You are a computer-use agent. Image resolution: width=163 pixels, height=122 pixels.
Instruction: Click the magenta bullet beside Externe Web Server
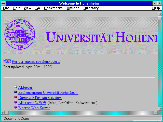coord(16,107)
